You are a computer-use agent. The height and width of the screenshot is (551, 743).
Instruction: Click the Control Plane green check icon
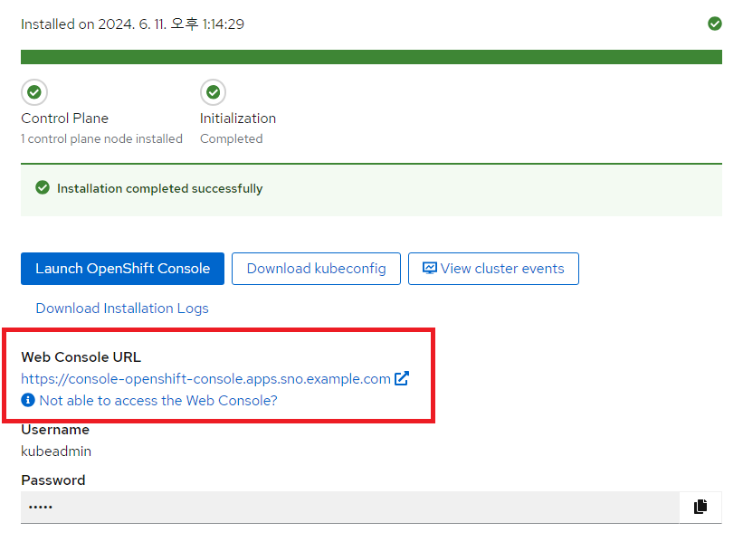click(x=34, y=92)
